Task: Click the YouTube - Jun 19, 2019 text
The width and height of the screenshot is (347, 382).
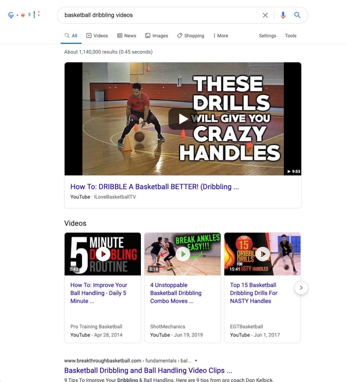Action: click(x=177, y=335)
